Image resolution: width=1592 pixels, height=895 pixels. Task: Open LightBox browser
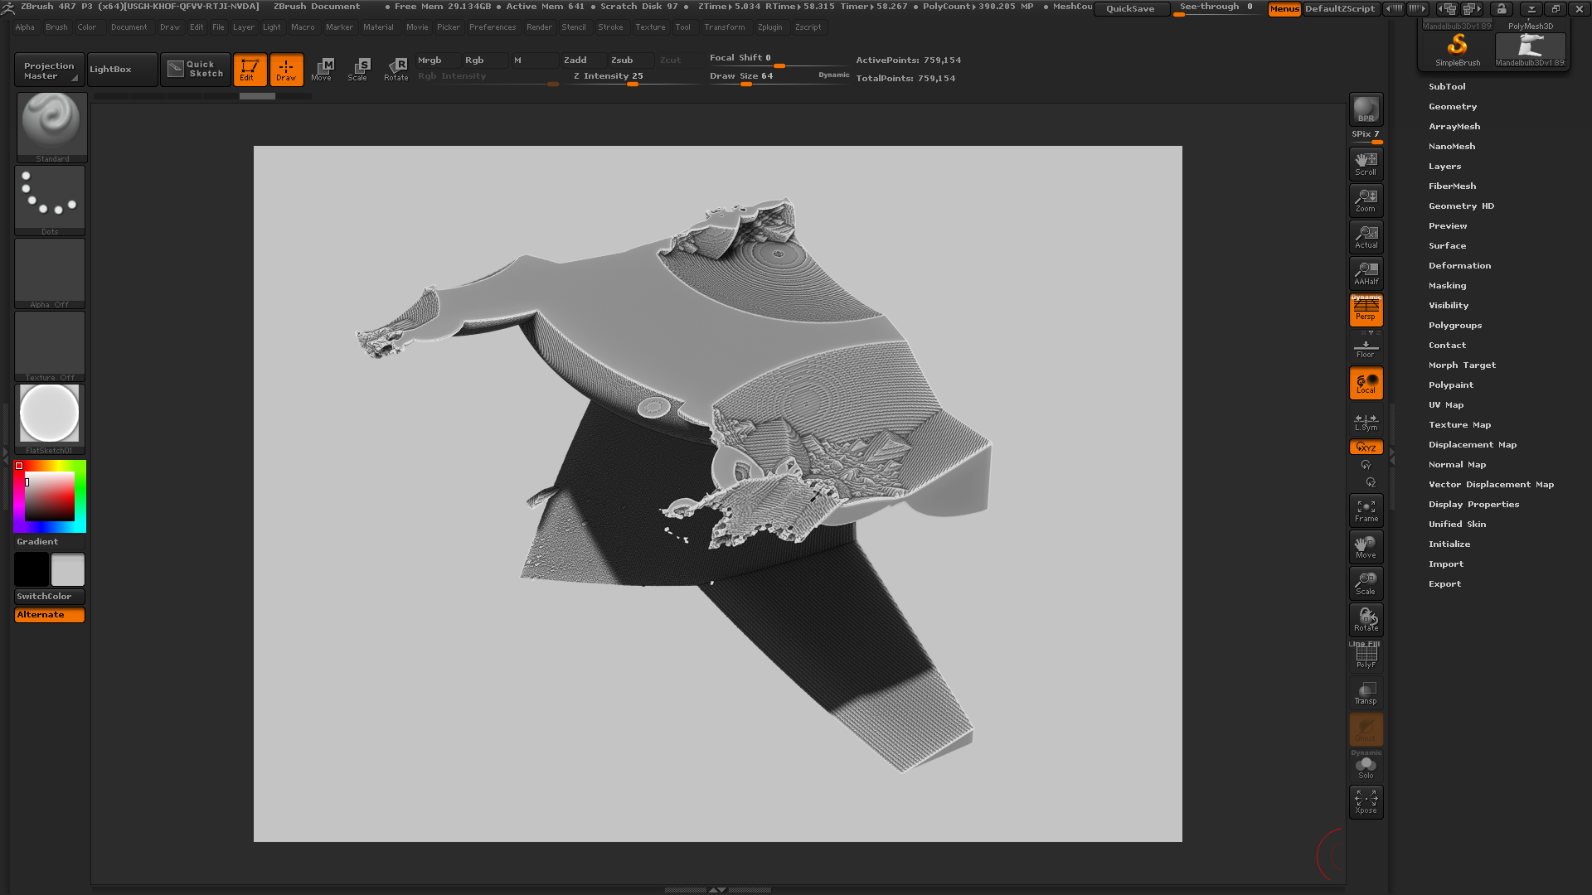[x=122, y=70]
